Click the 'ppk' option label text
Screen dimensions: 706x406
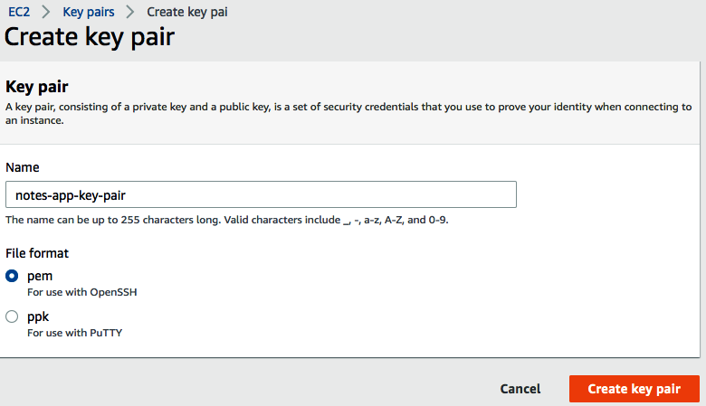point(38,316)
